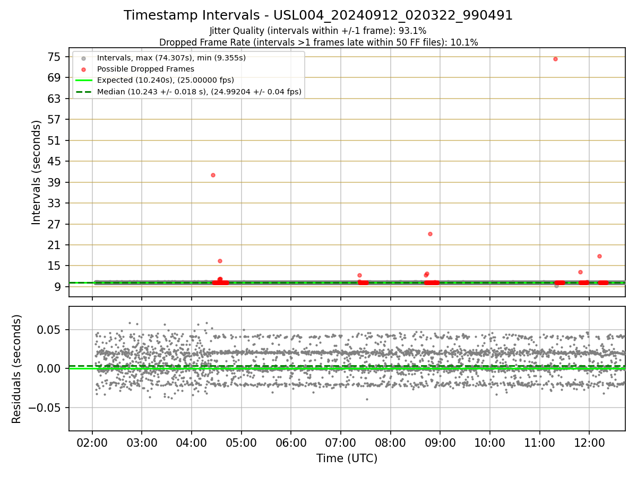Image resolution: width=637 pixels, height=477 pixels.
Task: Click the 03:00 time tick label
Action: tap(142, 443)
